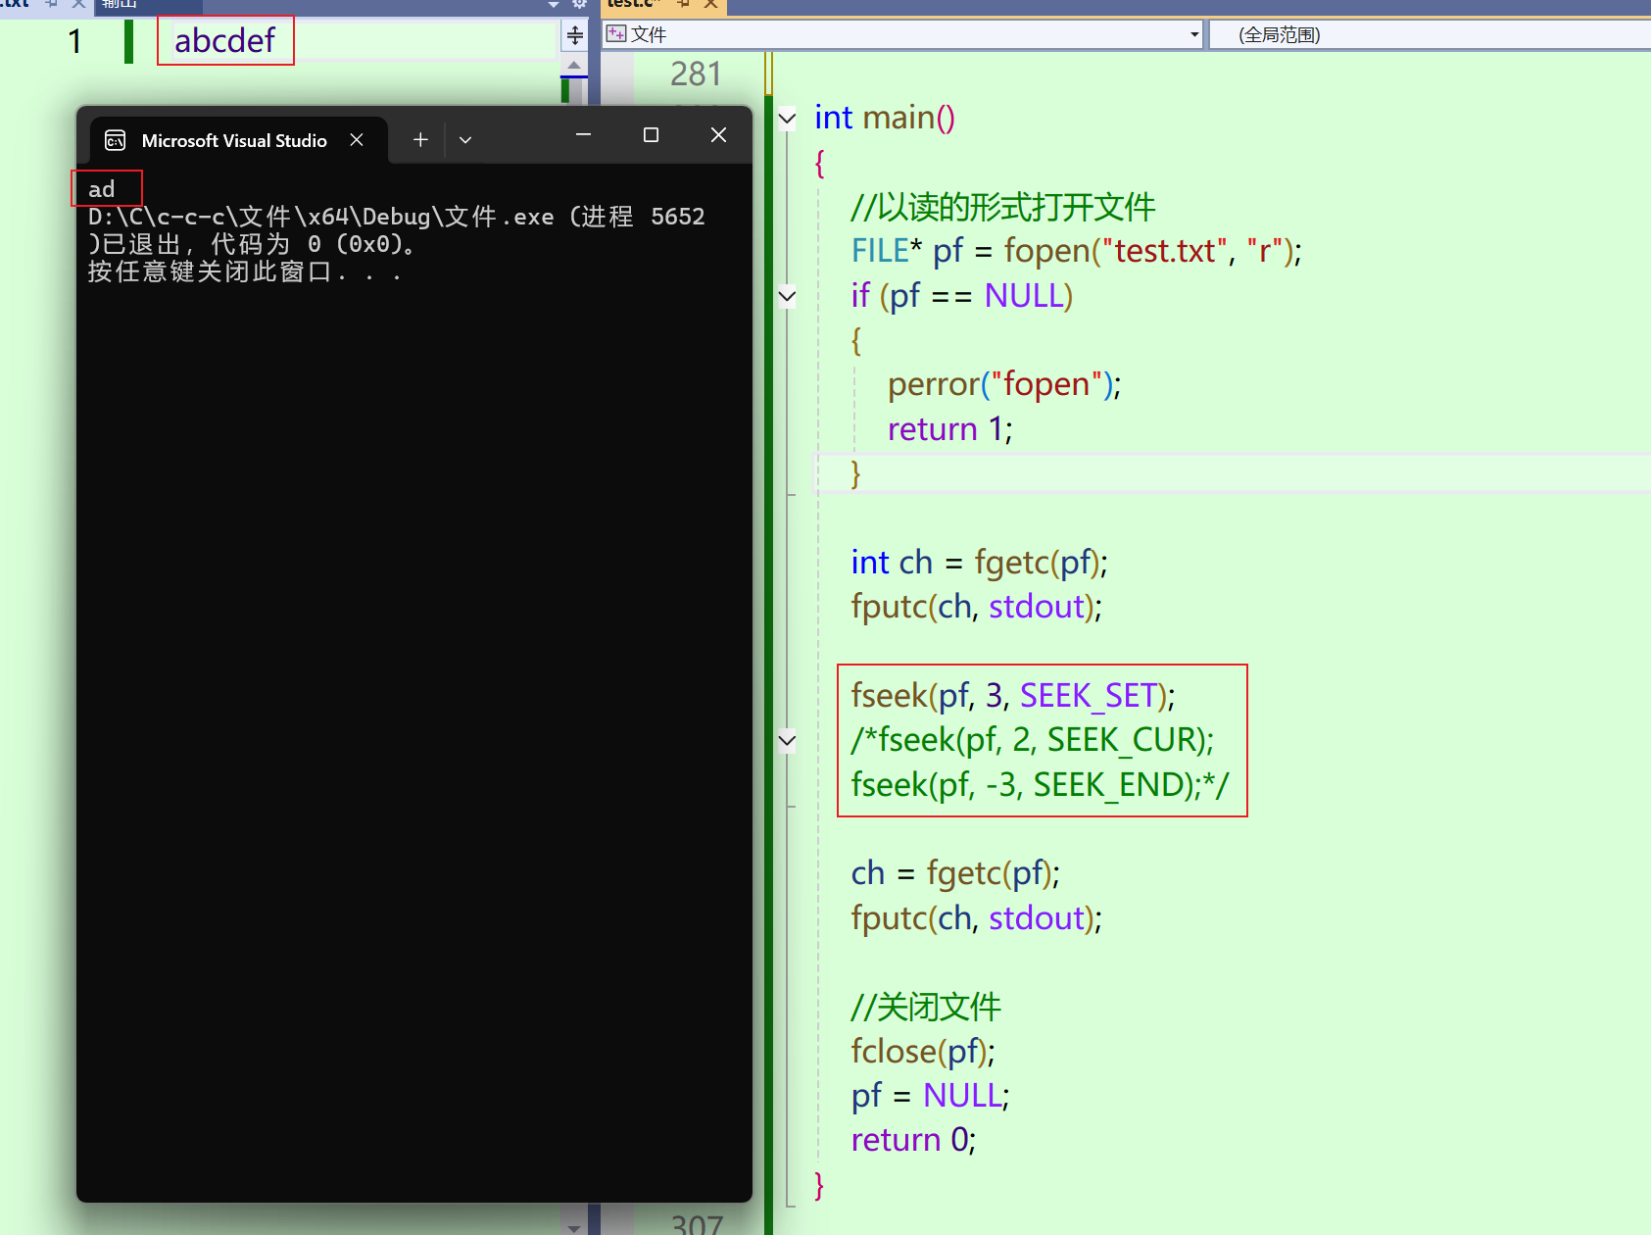1651x1235 pixels.
Task: Click the split editor icon in test.txt pane
Action: tap(575, 35)
